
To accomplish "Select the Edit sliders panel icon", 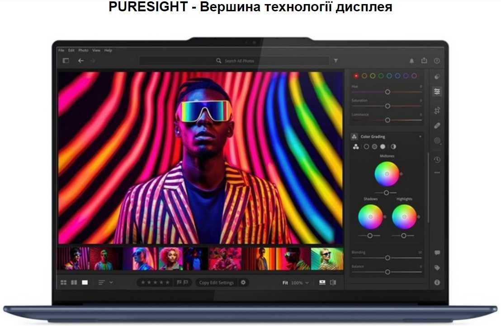I will 437,92.
